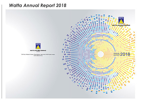Click 'WATTA' wordmark inside right logo

(121, 18)
